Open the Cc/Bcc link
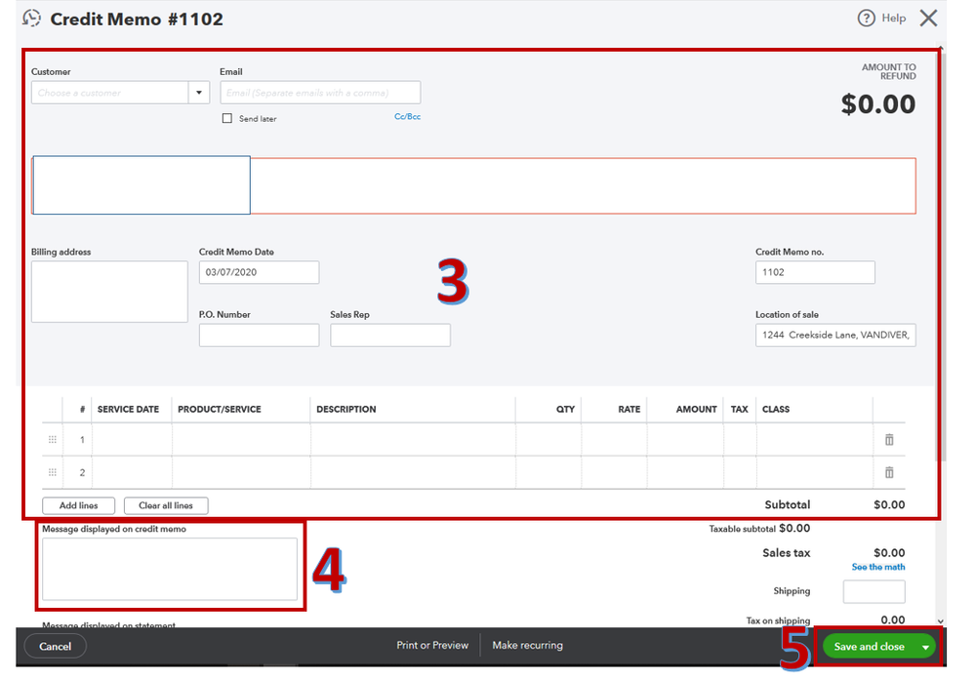This screenshot has width=975, height=679. (407, 116)
